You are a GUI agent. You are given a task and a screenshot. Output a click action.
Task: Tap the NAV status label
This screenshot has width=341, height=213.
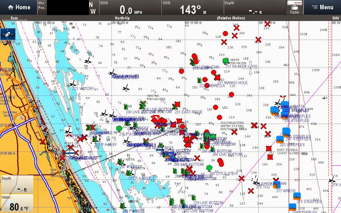coord(336,18)
